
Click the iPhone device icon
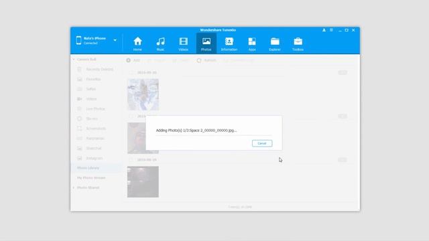click(x=79, y=40)
